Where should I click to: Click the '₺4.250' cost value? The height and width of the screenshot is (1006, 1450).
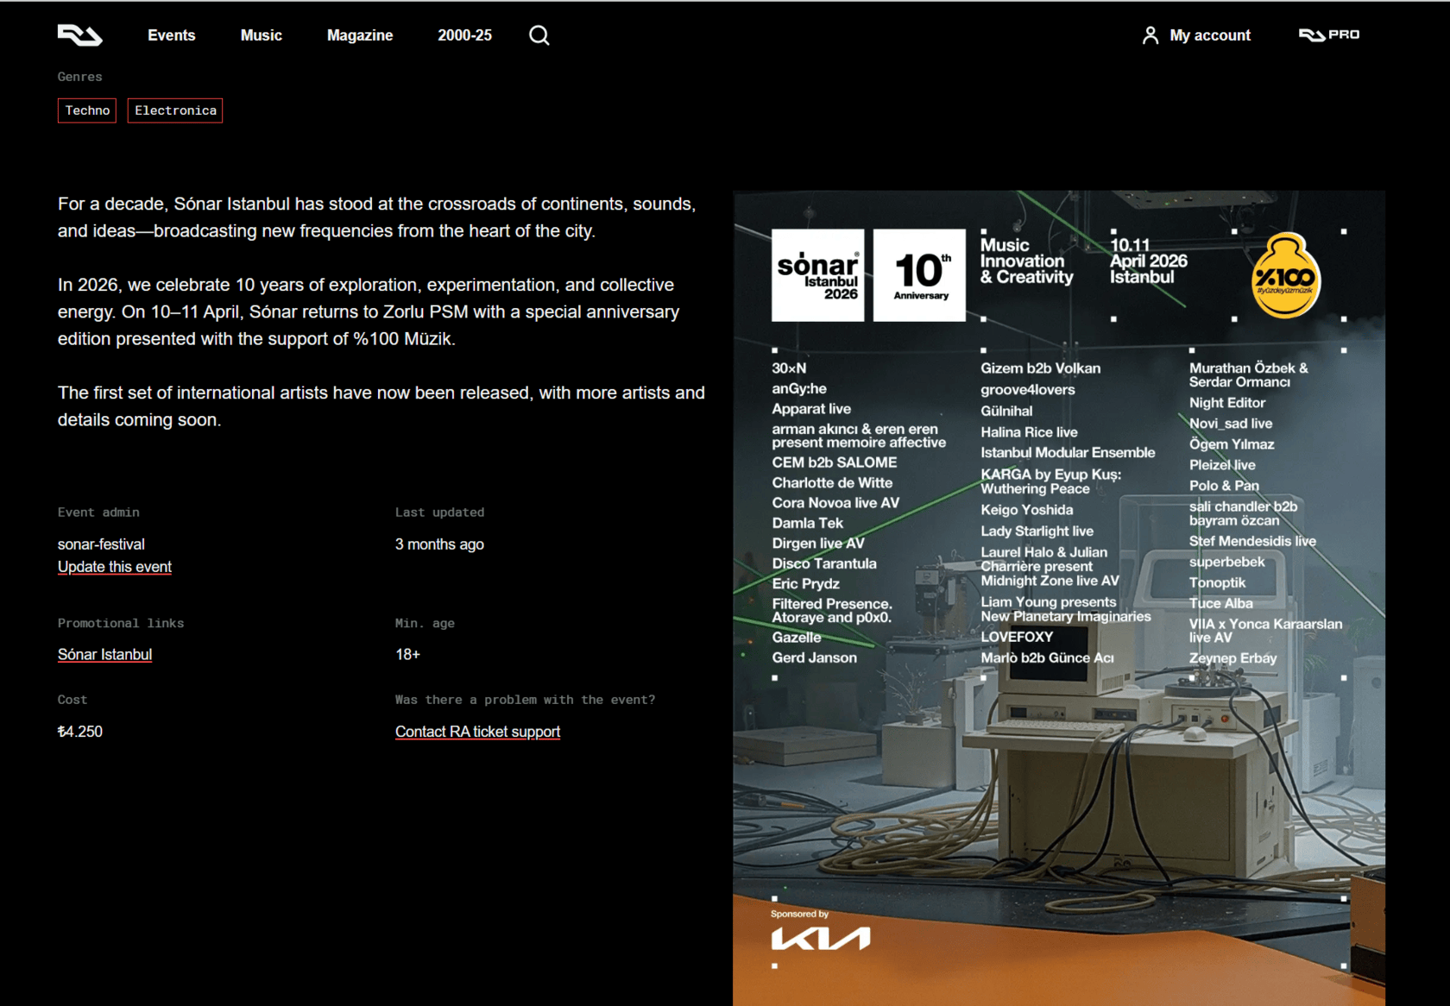point(80,732)
